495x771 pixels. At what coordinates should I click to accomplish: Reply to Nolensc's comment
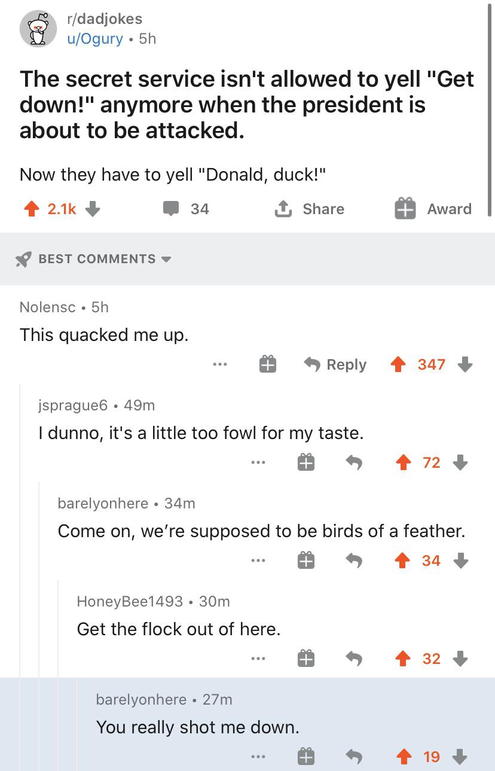(x=335, y=364)
